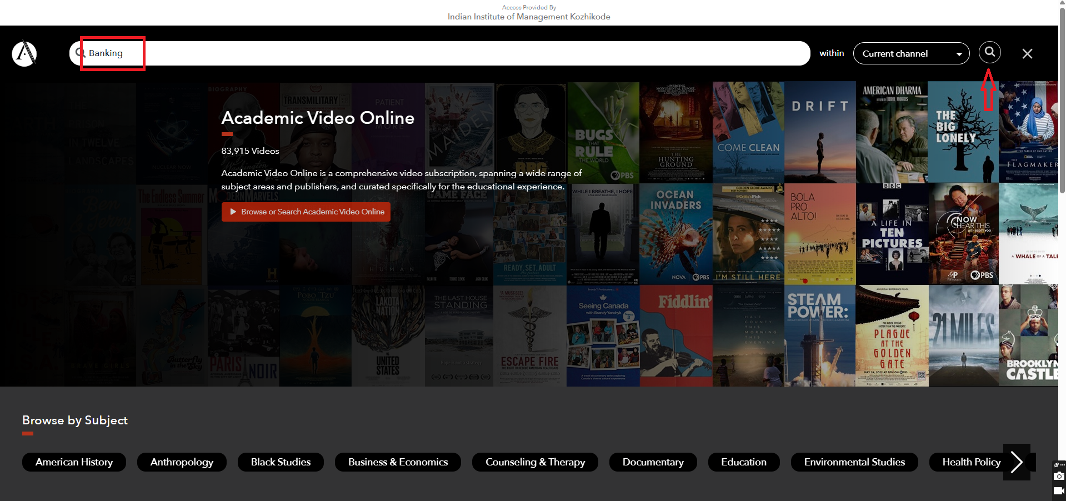Close the search bar with X
Screen dimensions: 1066x501
pyautogui.click(x=1027, y=54)
